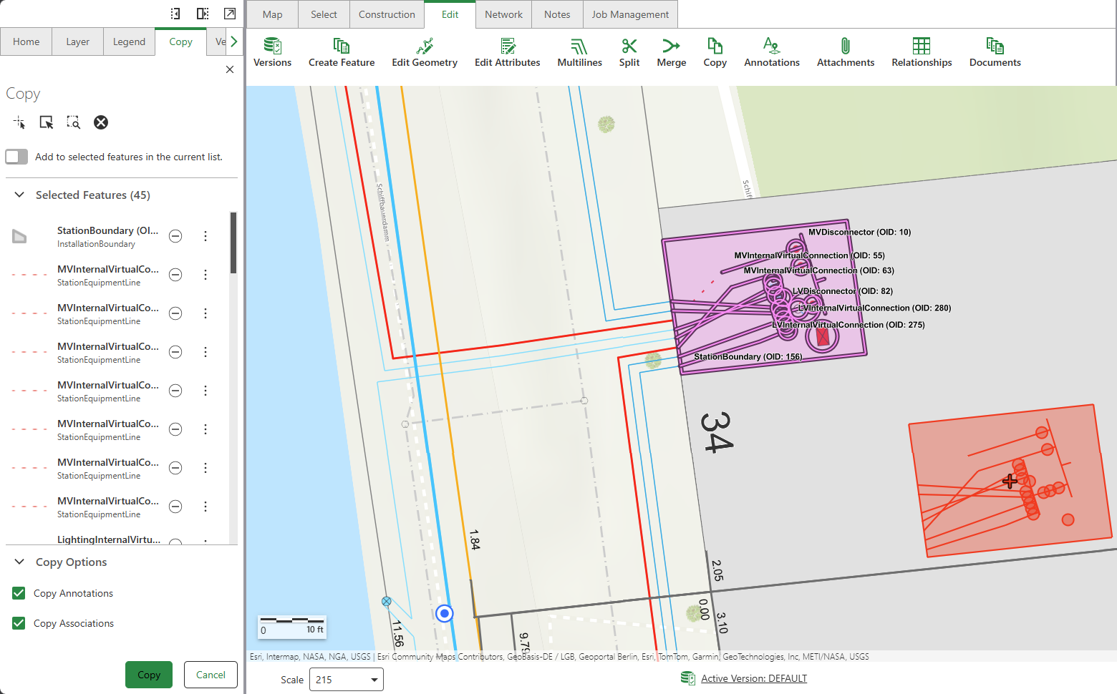
Task: Click the MVDisconnector (OID: 10) map label
Action: coord(859,232)
